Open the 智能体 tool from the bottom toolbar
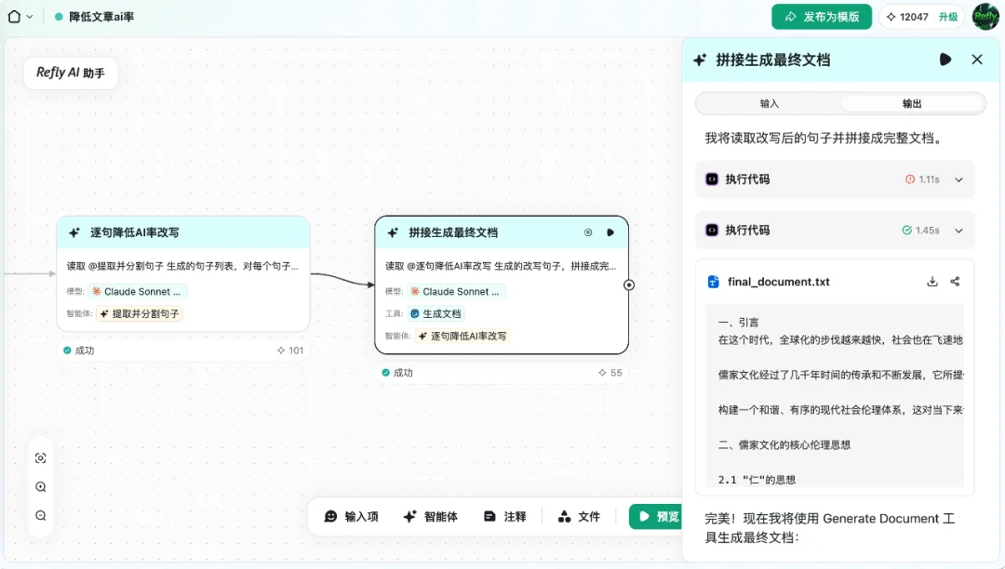 (x=431, y=516)
